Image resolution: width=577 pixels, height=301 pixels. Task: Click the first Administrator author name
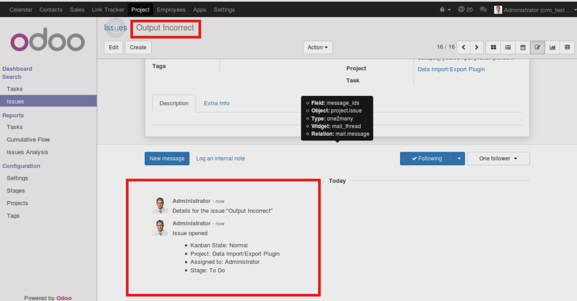pyautogui.click(x=192, y=201)
